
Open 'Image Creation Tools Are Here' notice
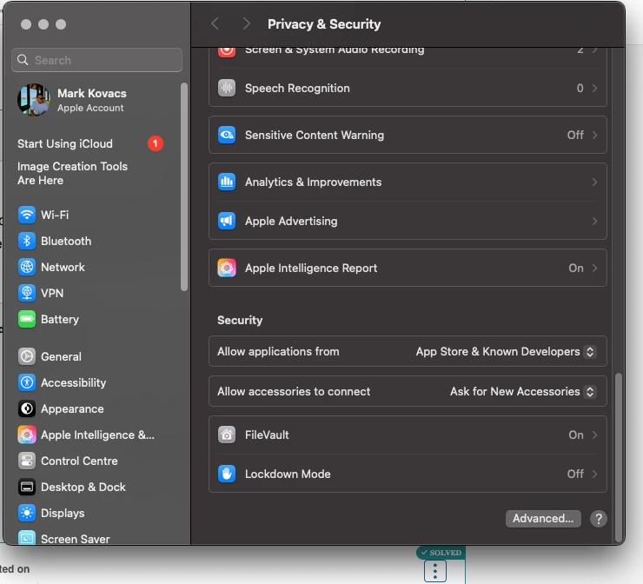tap(72, 173)
